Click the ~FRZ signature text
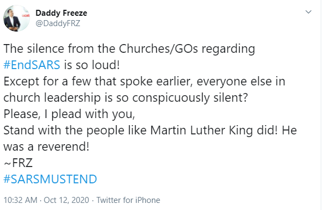 click(x=18, y=163)
